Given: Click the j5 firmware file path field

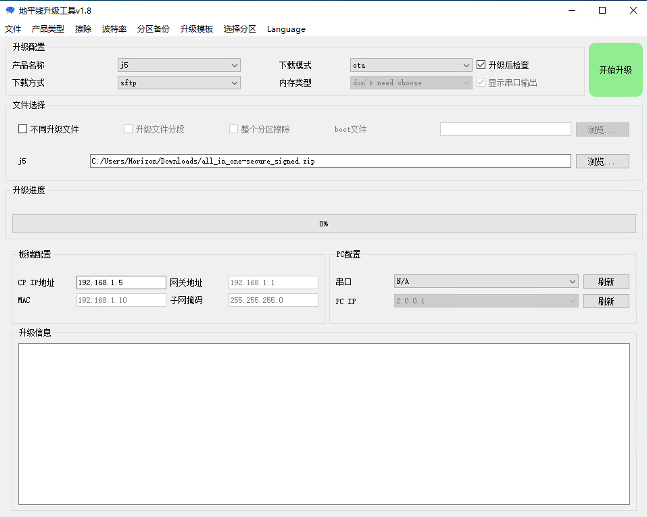Looking at the screenshot, I should coord(330,161).
